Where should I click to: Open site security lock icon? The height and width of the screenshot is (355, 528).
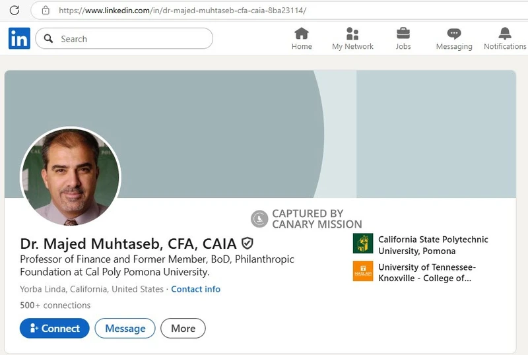[46, 11]
